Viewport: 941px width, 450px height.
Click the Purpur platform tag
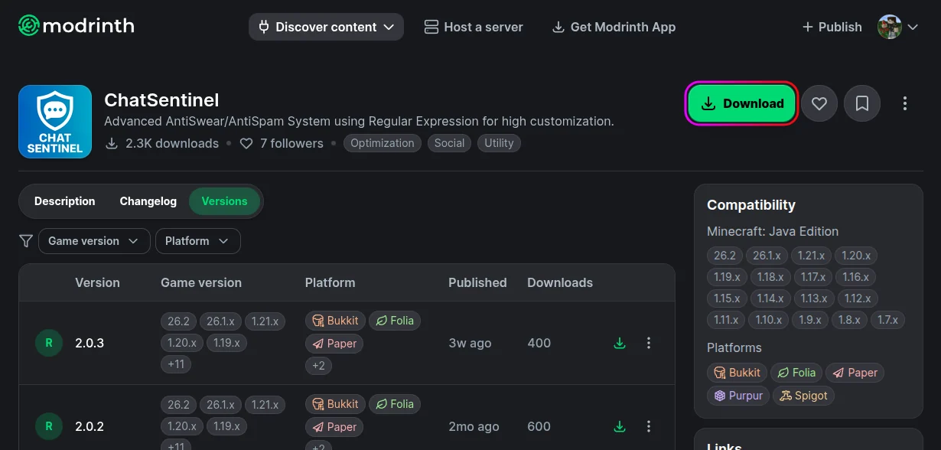click(x=738, y=396)
